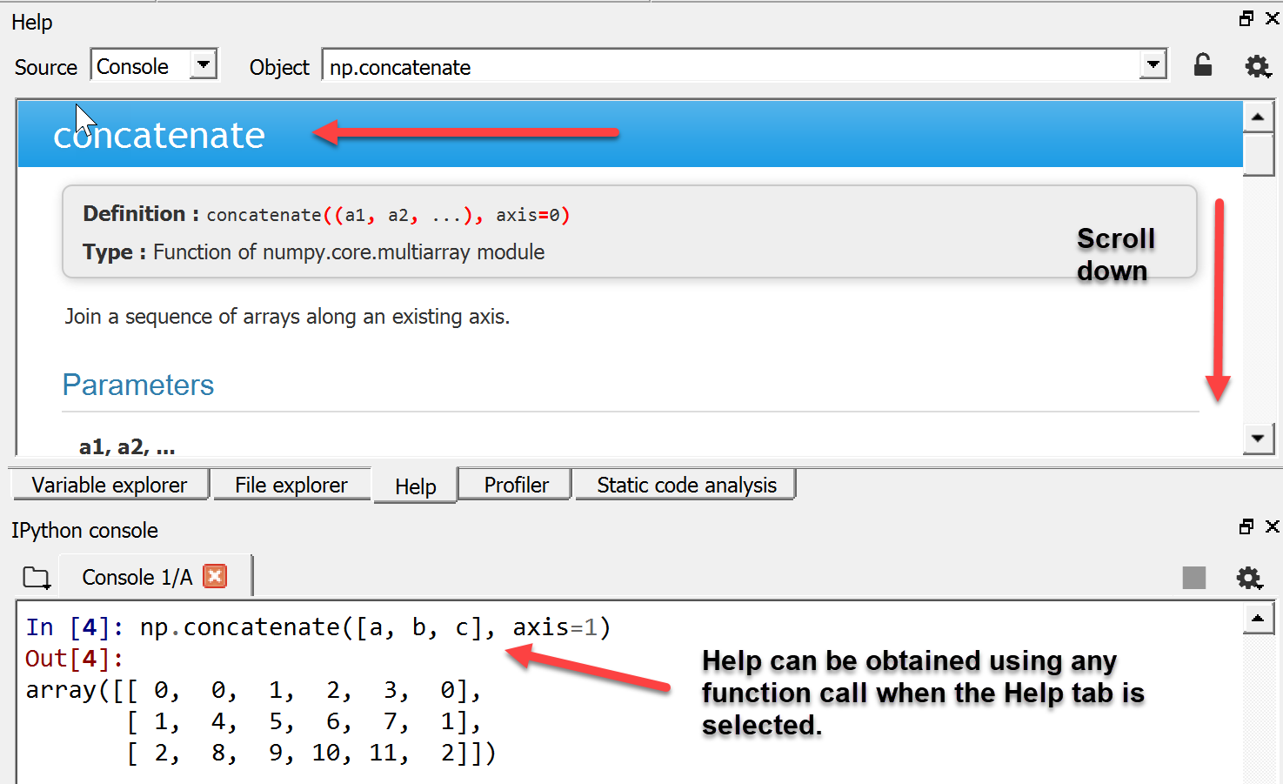Select the Console 1/A tab
Image resolution: width=1283 pixels, height=784 pixels.
tap(137, 577)
